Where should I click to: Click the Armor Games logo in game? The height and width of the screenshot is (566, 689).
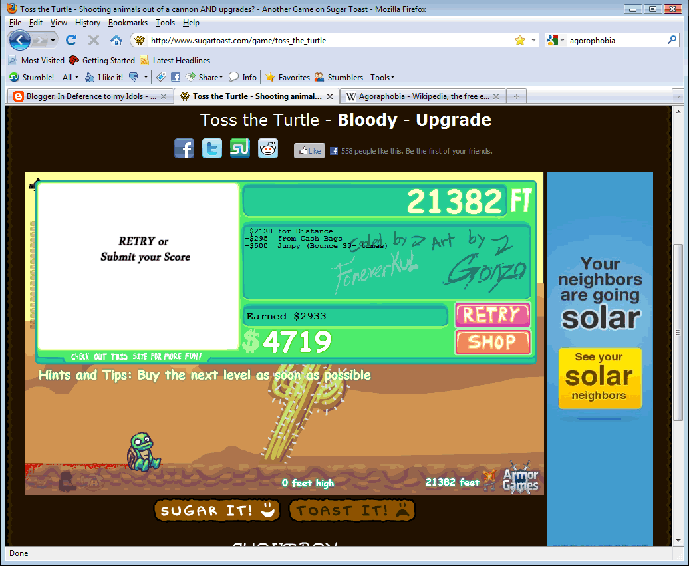tap(521, 478)
